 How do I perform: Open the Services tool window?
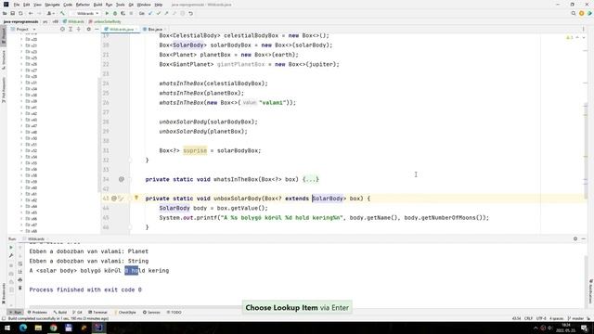[x=151, y=313]
